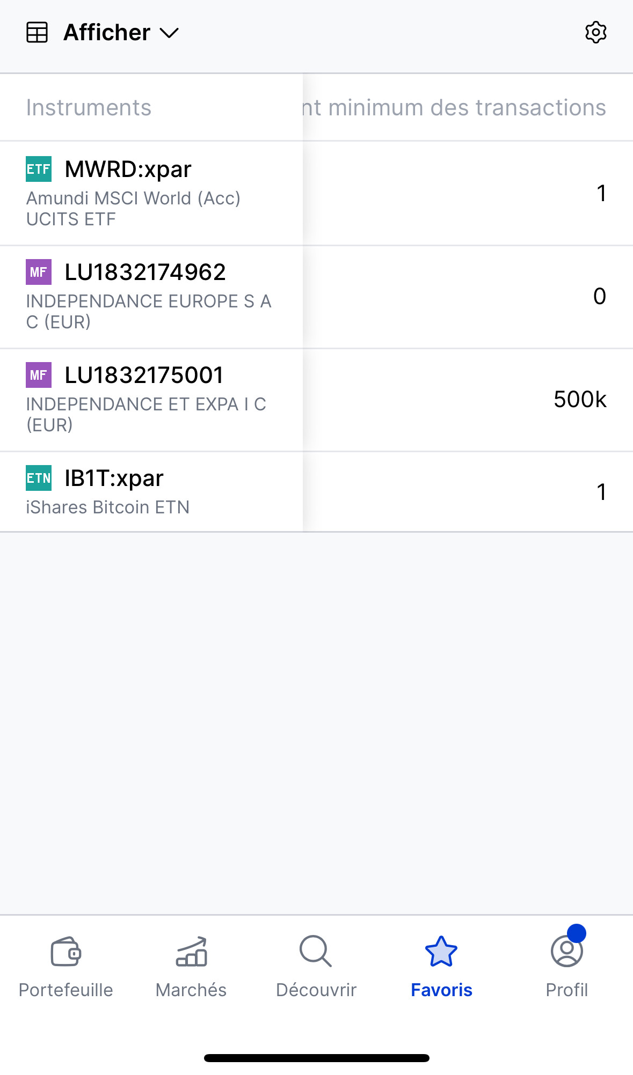Image resolution: width=633 pixels, height=1075 pixels.
Task: Go to the Profil tab
Action: click(566, 966)
